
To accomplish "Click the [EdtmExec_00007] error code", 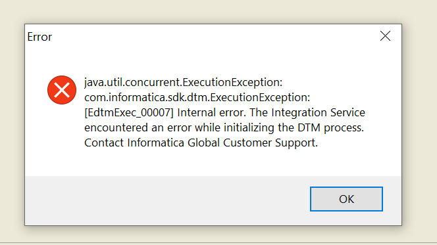I will click(129, 112).
